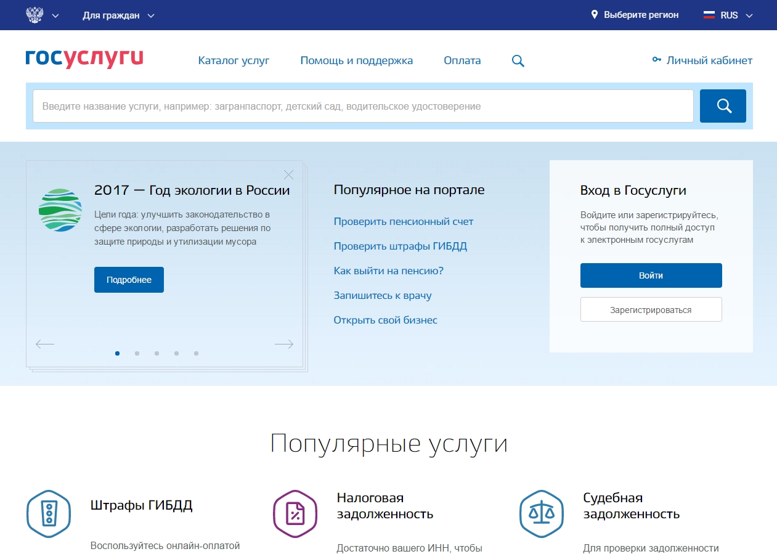The width and height of the screenshot is (777, 554).
Task: Click the purple tax debt percent icon
Action: click(x=295, y=513)
